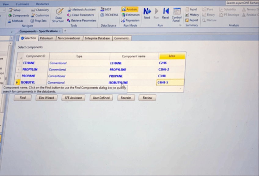Switch to the Selection tab

(x=28, y=38)
